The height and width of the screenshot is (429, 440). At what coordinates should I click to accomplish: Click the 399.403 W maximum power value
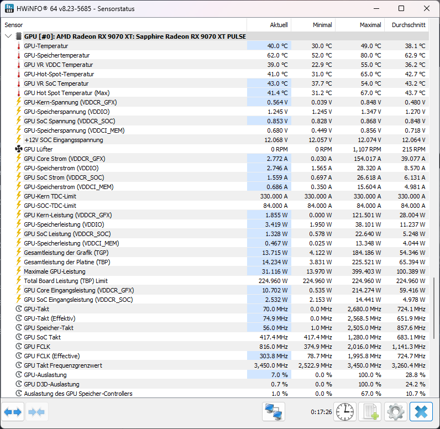pos(366,271)
